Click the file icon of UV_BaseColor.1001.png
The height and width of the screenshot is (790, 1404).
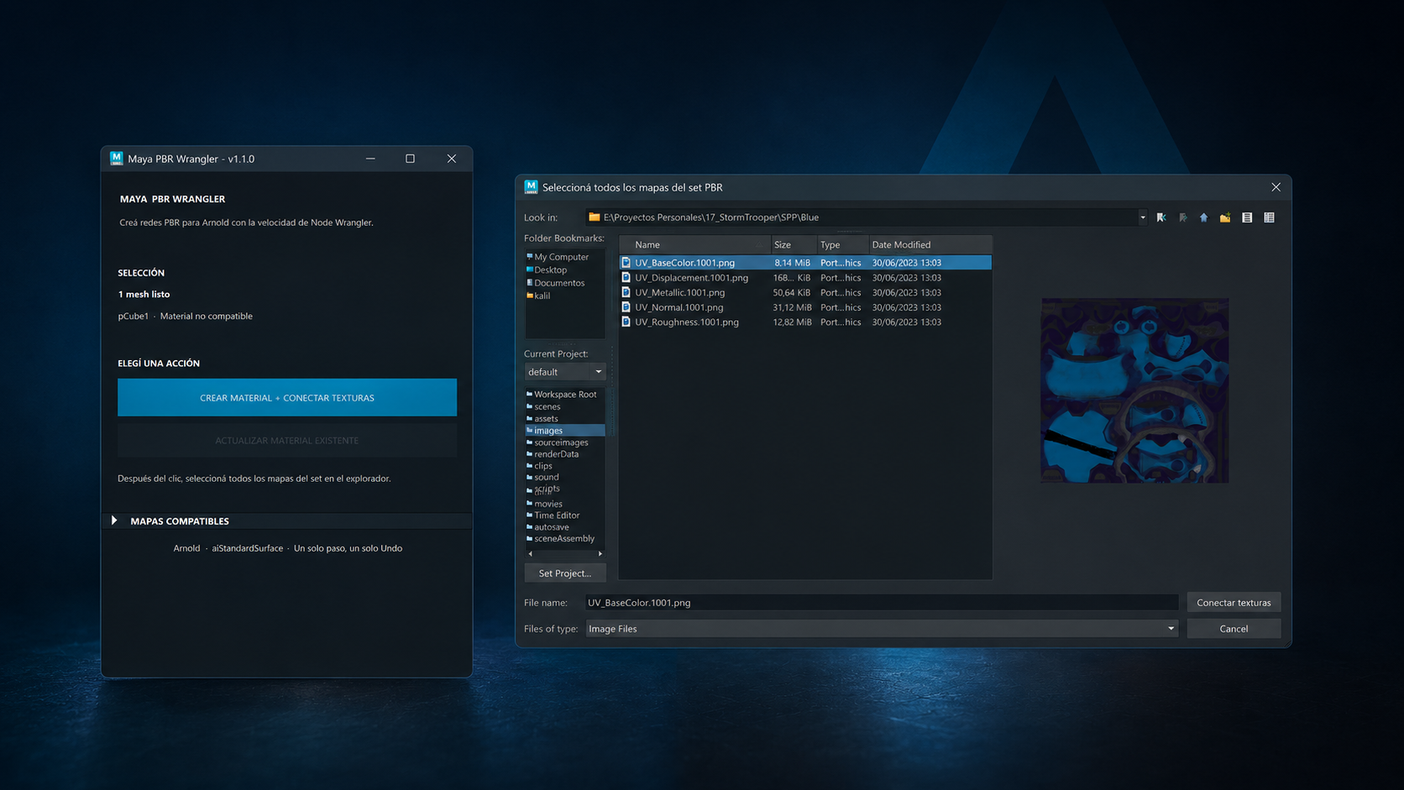[x=626, y=263]
